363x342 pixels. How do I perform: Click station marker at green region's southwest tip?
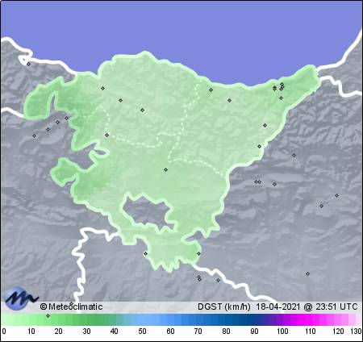pyautogui.click(x=146, y=253)
